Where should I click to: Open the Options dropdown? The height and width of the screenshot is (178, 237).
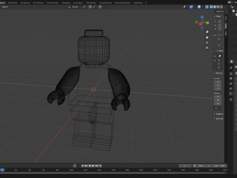[221, 11]
